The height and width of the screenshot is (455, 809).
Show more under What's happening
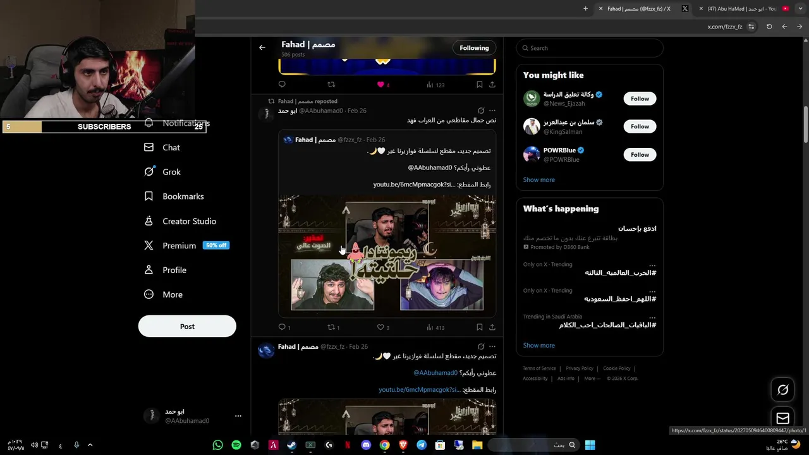coord(539,345)
